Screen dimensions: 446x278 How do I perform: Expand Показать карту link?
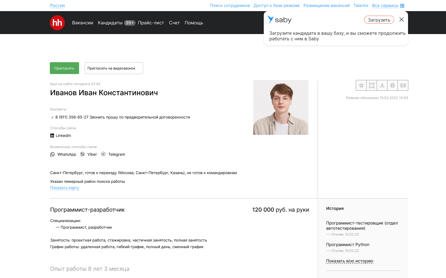click(x=64, y=188)
